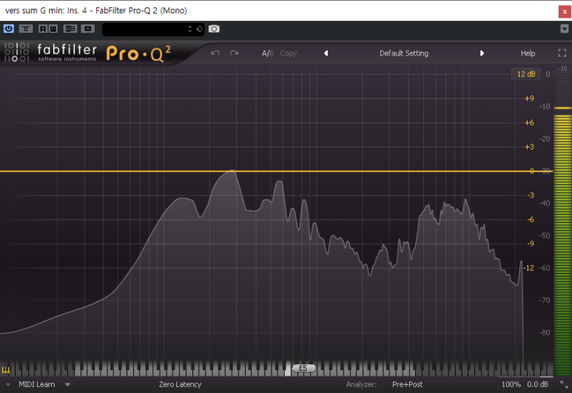
Task: Click the camera snapshot icon
Action: (x=214, y=28)
